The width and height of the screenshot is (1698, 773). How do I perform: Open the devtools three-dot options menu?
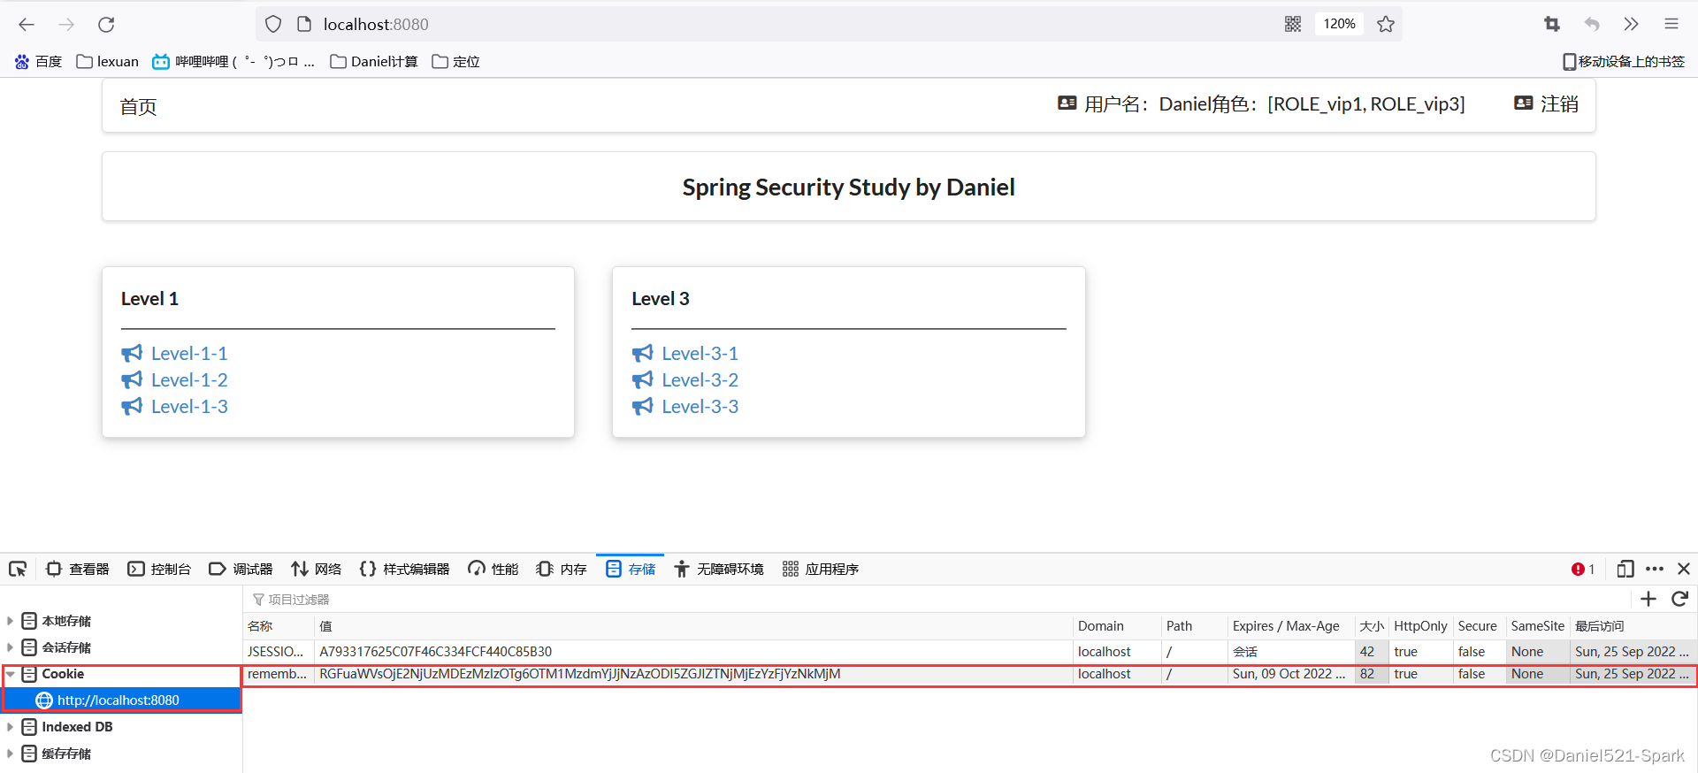[x=1655, y=569]
